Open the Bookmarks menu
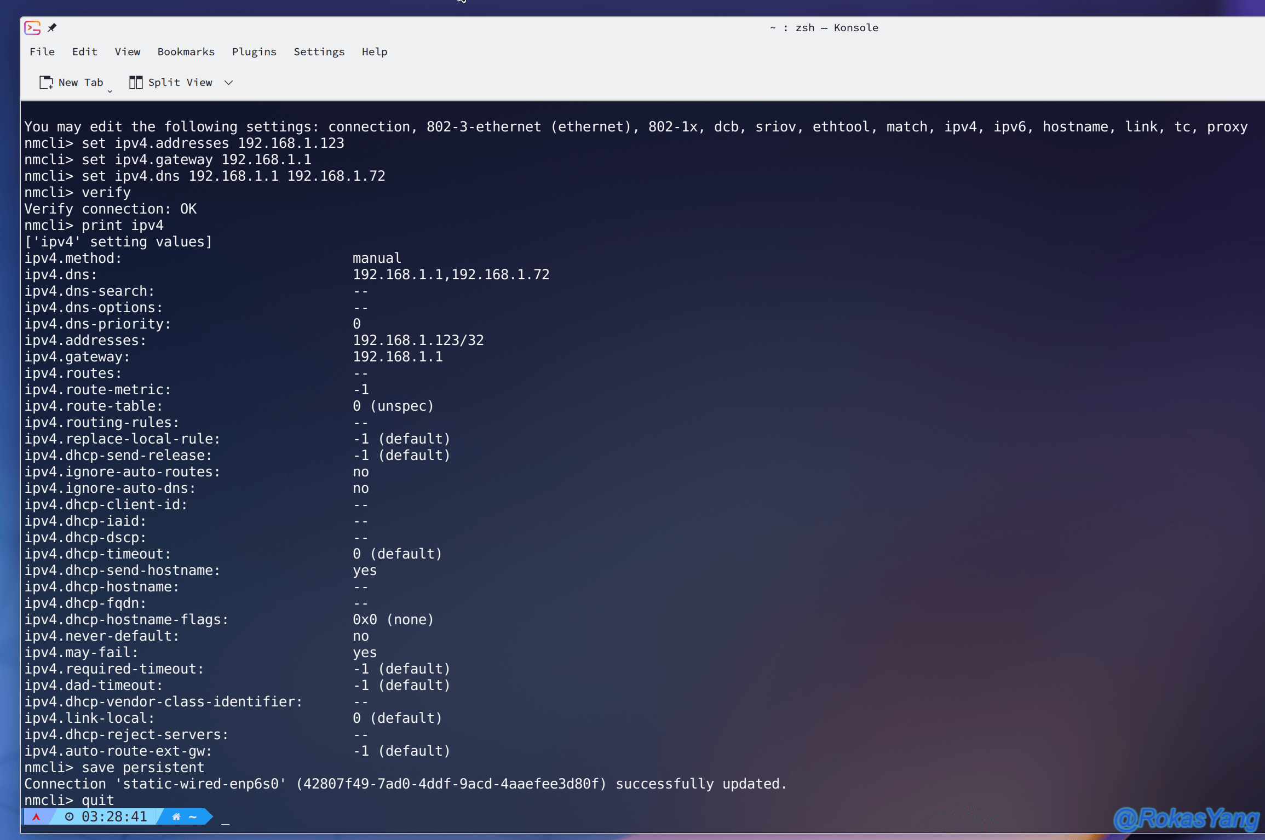This screenshot has width=1265, height=840. click(186, 51)
